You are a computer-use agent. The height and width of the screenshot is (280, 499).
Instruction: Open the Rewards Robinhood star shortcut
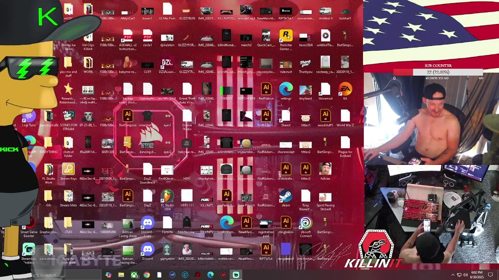(x=68, y=89)
